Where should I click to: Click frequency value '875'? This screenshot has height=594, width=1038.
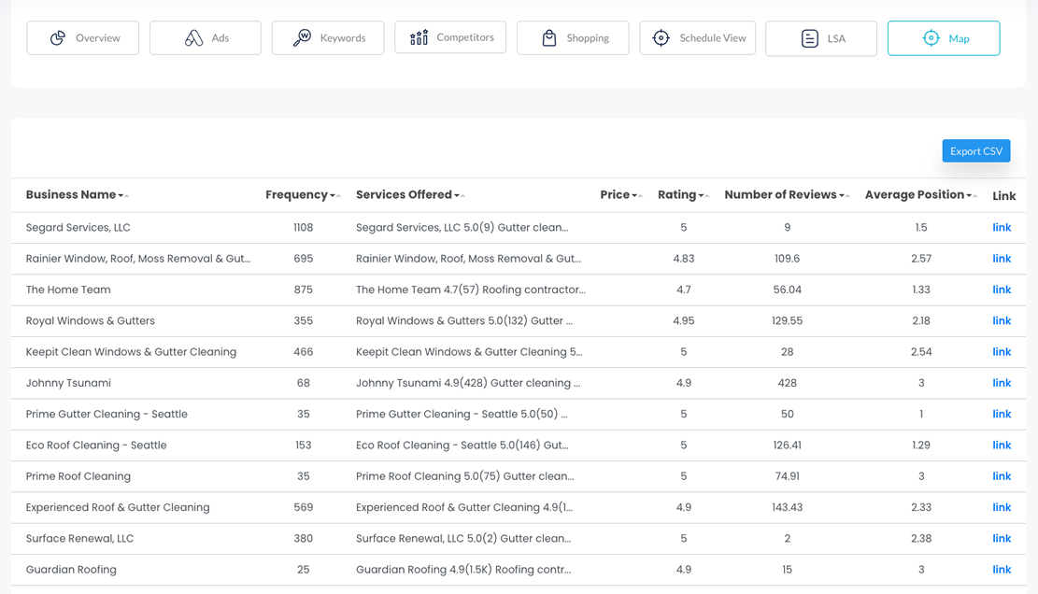(304, 290)
